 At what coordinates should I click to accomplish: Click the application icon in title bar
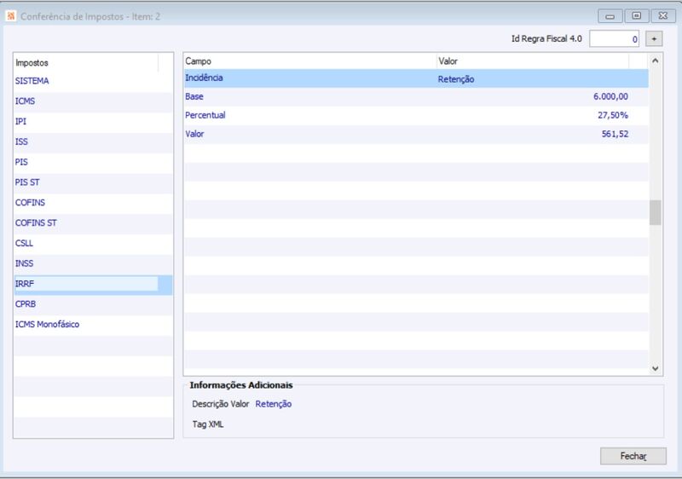(11, 16)
